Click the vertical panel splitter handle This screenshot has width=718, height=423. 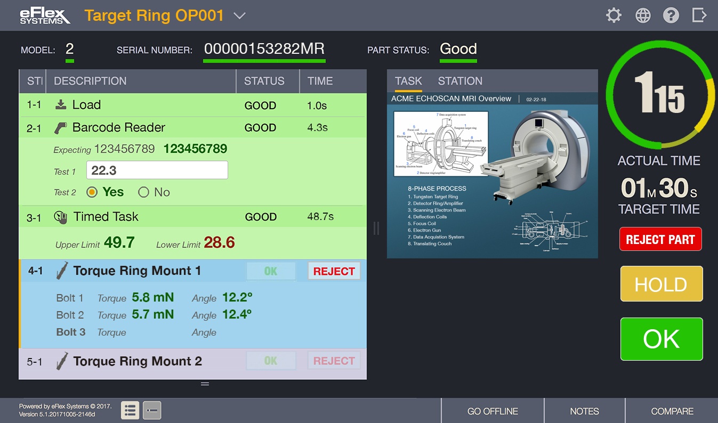[x=376, y=228]
